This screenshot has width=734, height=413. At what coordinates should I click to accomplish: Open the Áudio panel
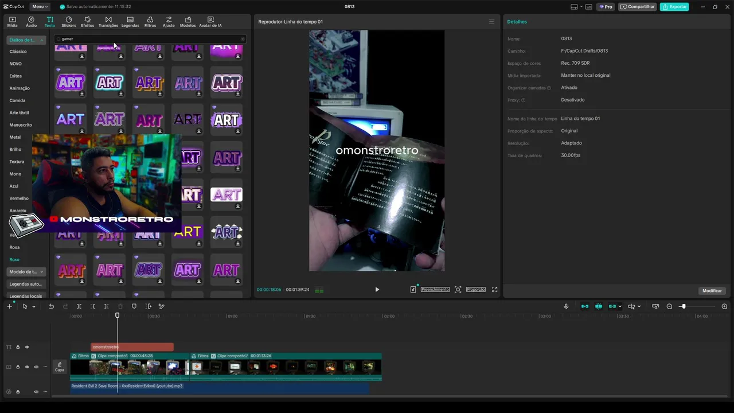point(31,22)
